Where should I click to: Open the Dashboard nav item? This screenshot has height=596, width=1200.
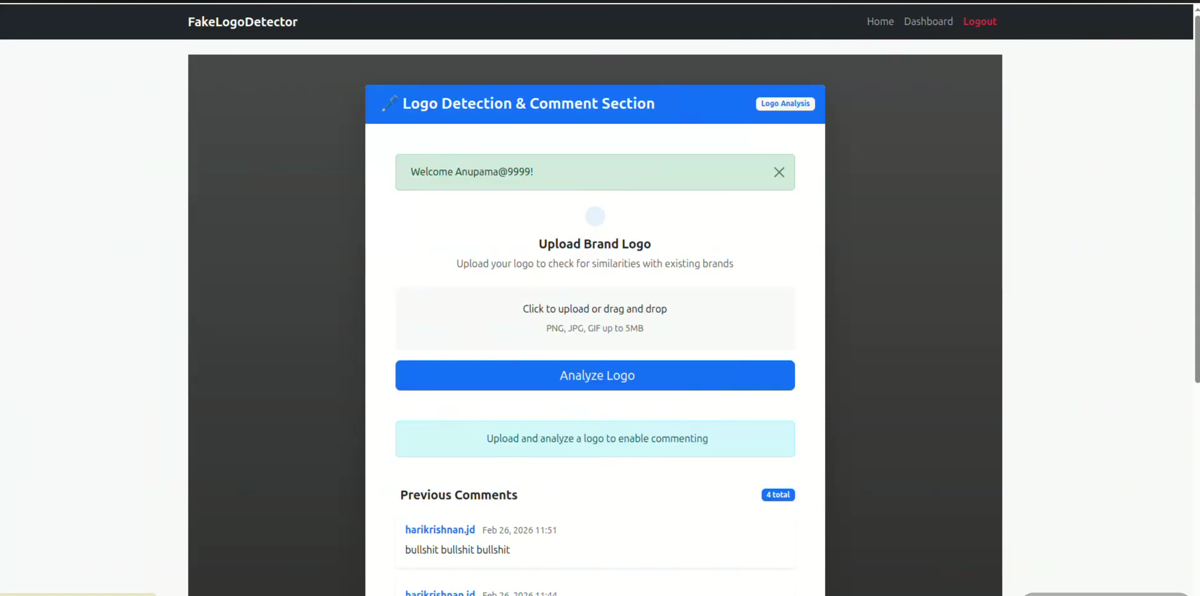click(x=928, y=21)
